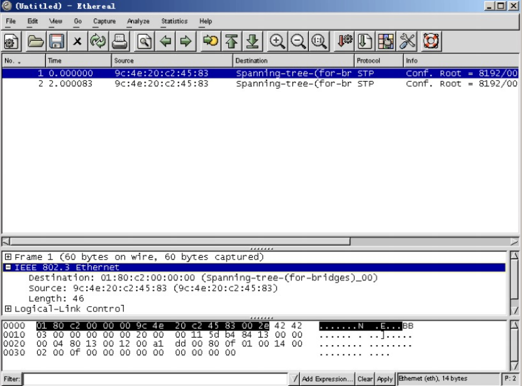This screenshot has height=386, width=522.
Task: Open the View menu
Action: 55,21
